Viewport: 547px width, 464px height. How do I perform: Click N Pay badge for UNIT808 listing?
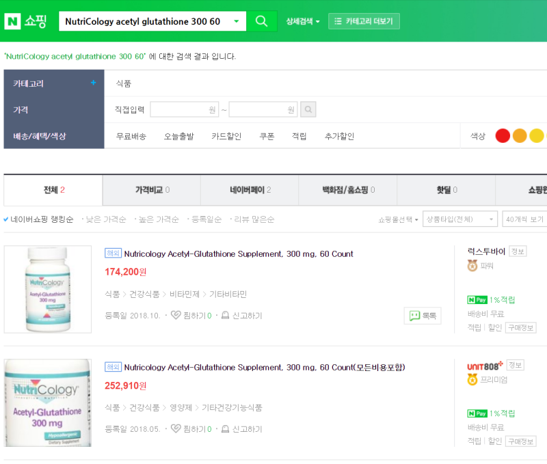tap(477, 413)
